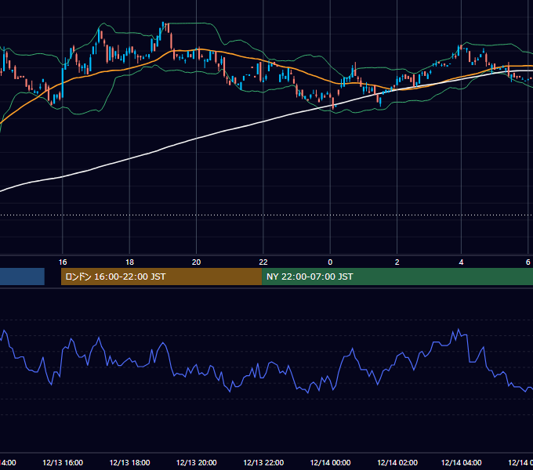Click the 20 hour label on upper axis
Image resolution: width=533 pixels, height=470 pixels.
(196, 262)
